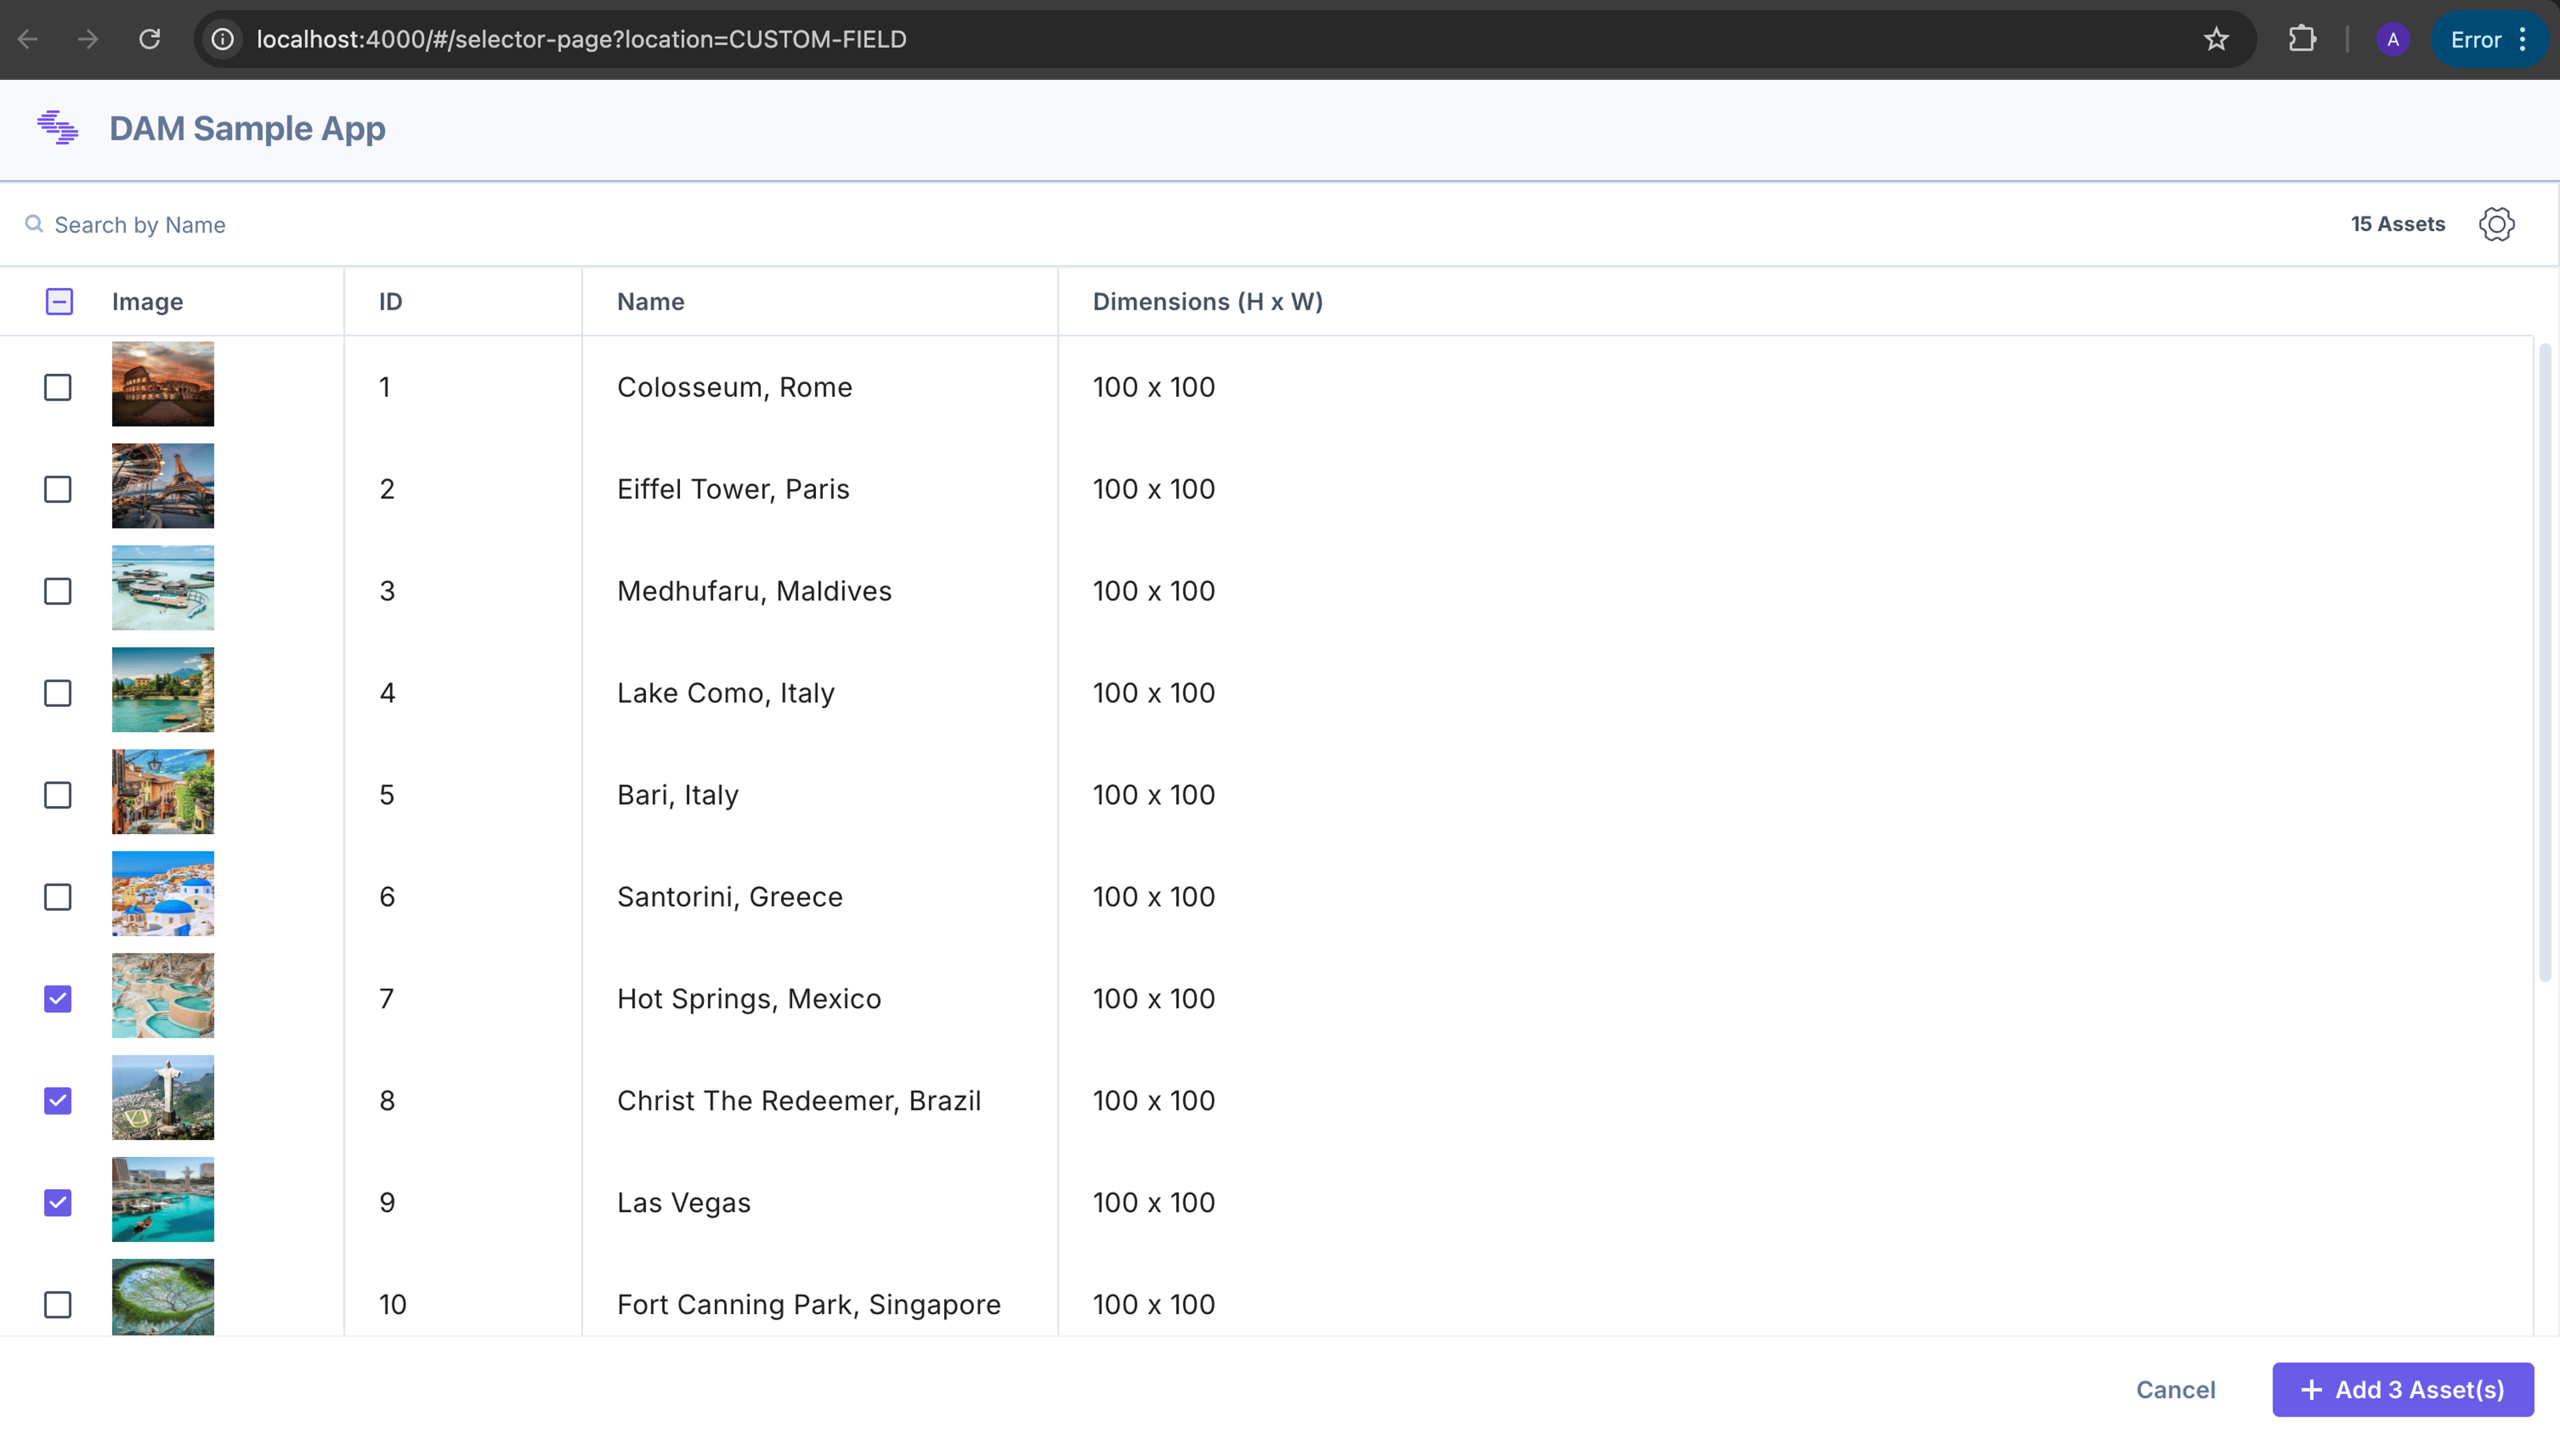Click the table vertical scrollbar
The image size is (2560, 1456).
coord(2545,660)
